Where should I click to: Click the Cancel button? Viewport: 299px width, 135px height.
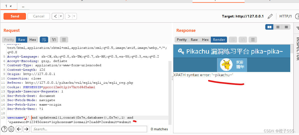coord(39,16)
